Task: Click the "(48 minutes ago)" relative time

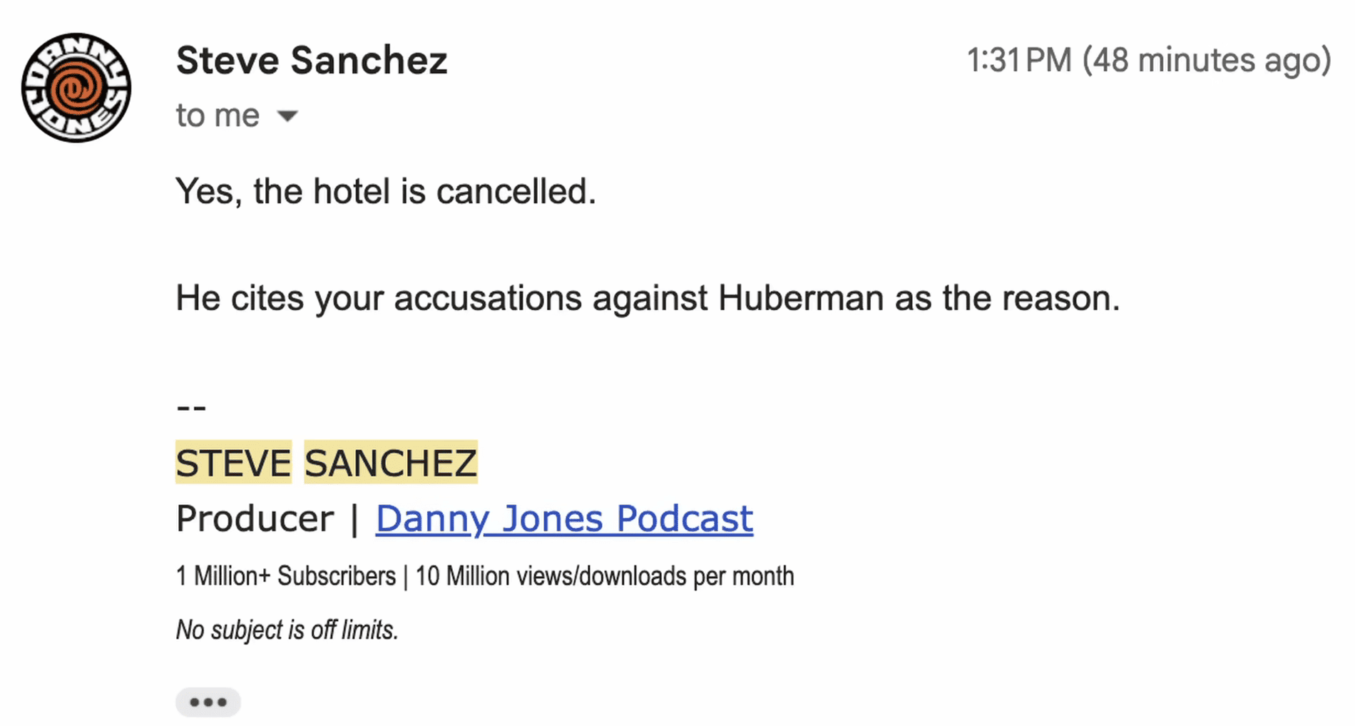Action: 1207,61
